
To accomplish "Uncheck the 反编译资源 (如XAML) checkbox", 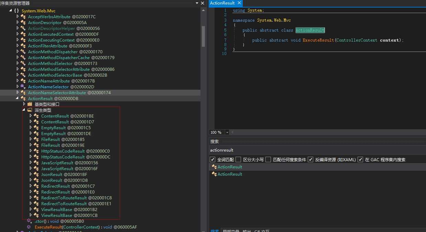I will click(x=310, y=159).
